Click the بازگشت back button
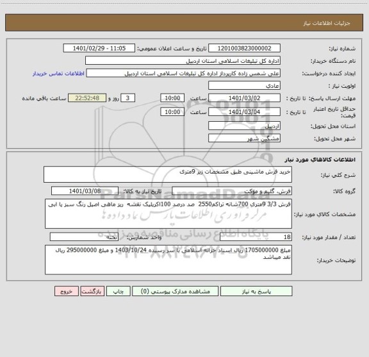Viewport: 369px width, 357px height. pos(92,291)
